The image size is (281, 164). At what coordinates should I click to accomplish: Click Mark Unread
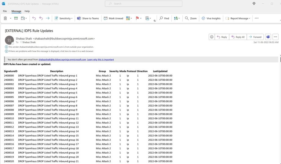click(113, 18)
